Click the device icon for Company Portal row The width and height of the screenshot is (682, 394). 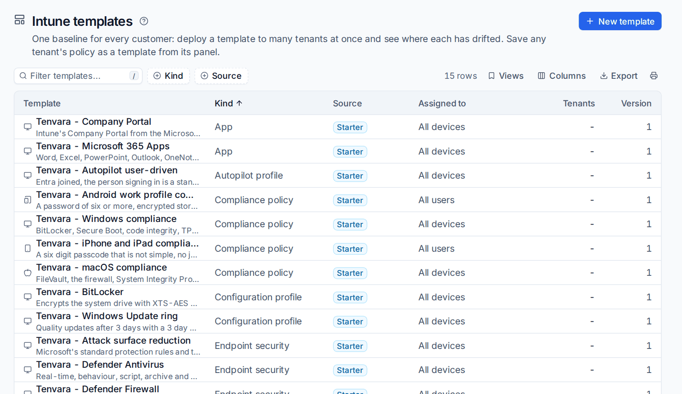tap(28, 127)
